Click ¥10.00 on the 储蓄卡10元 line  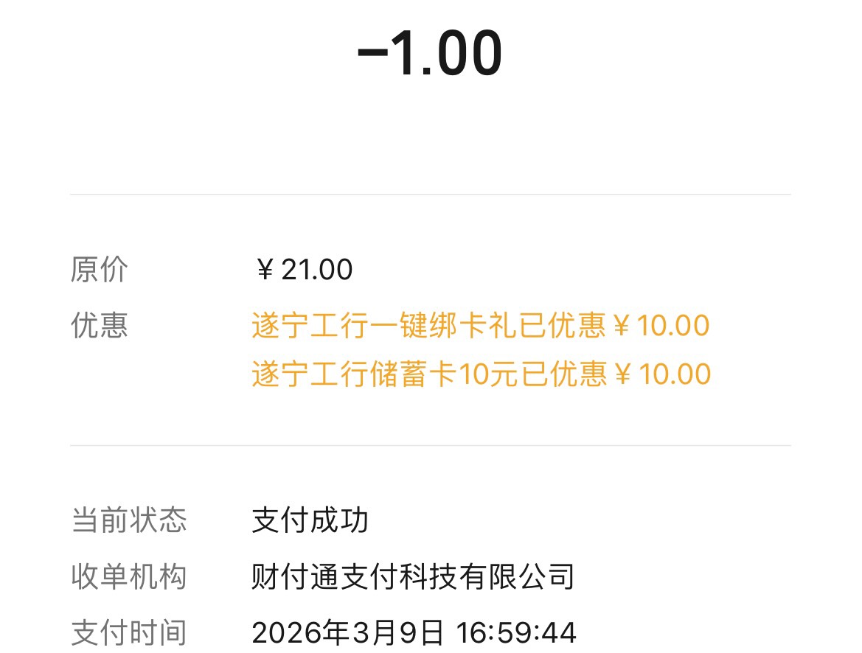point(661,374)
